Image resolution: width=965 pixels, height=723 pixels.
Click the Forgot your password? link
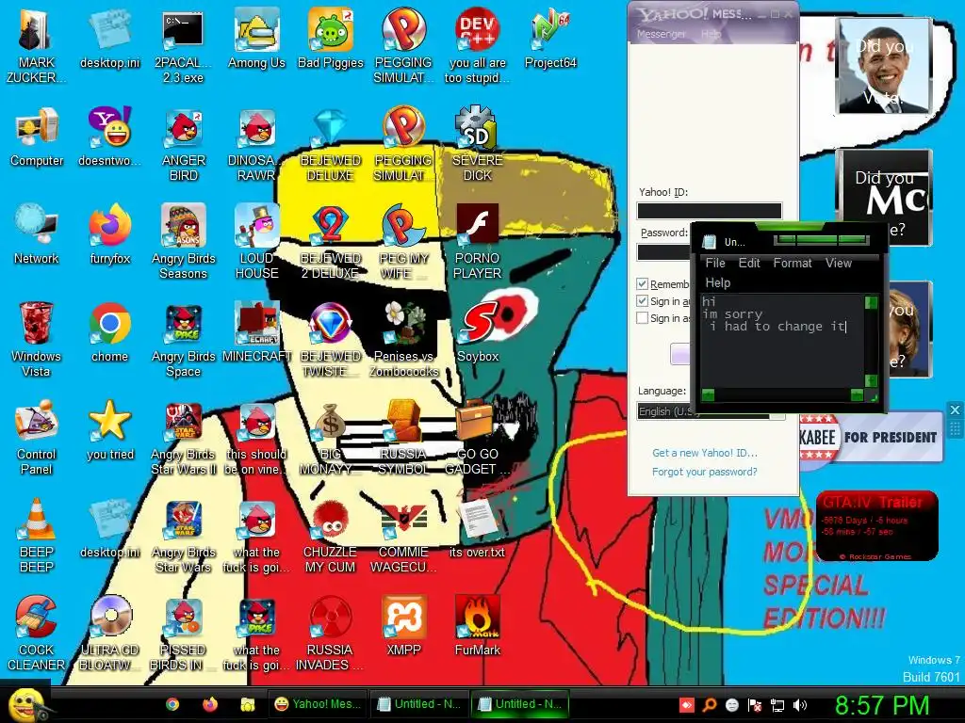click(x=705, y=472)
